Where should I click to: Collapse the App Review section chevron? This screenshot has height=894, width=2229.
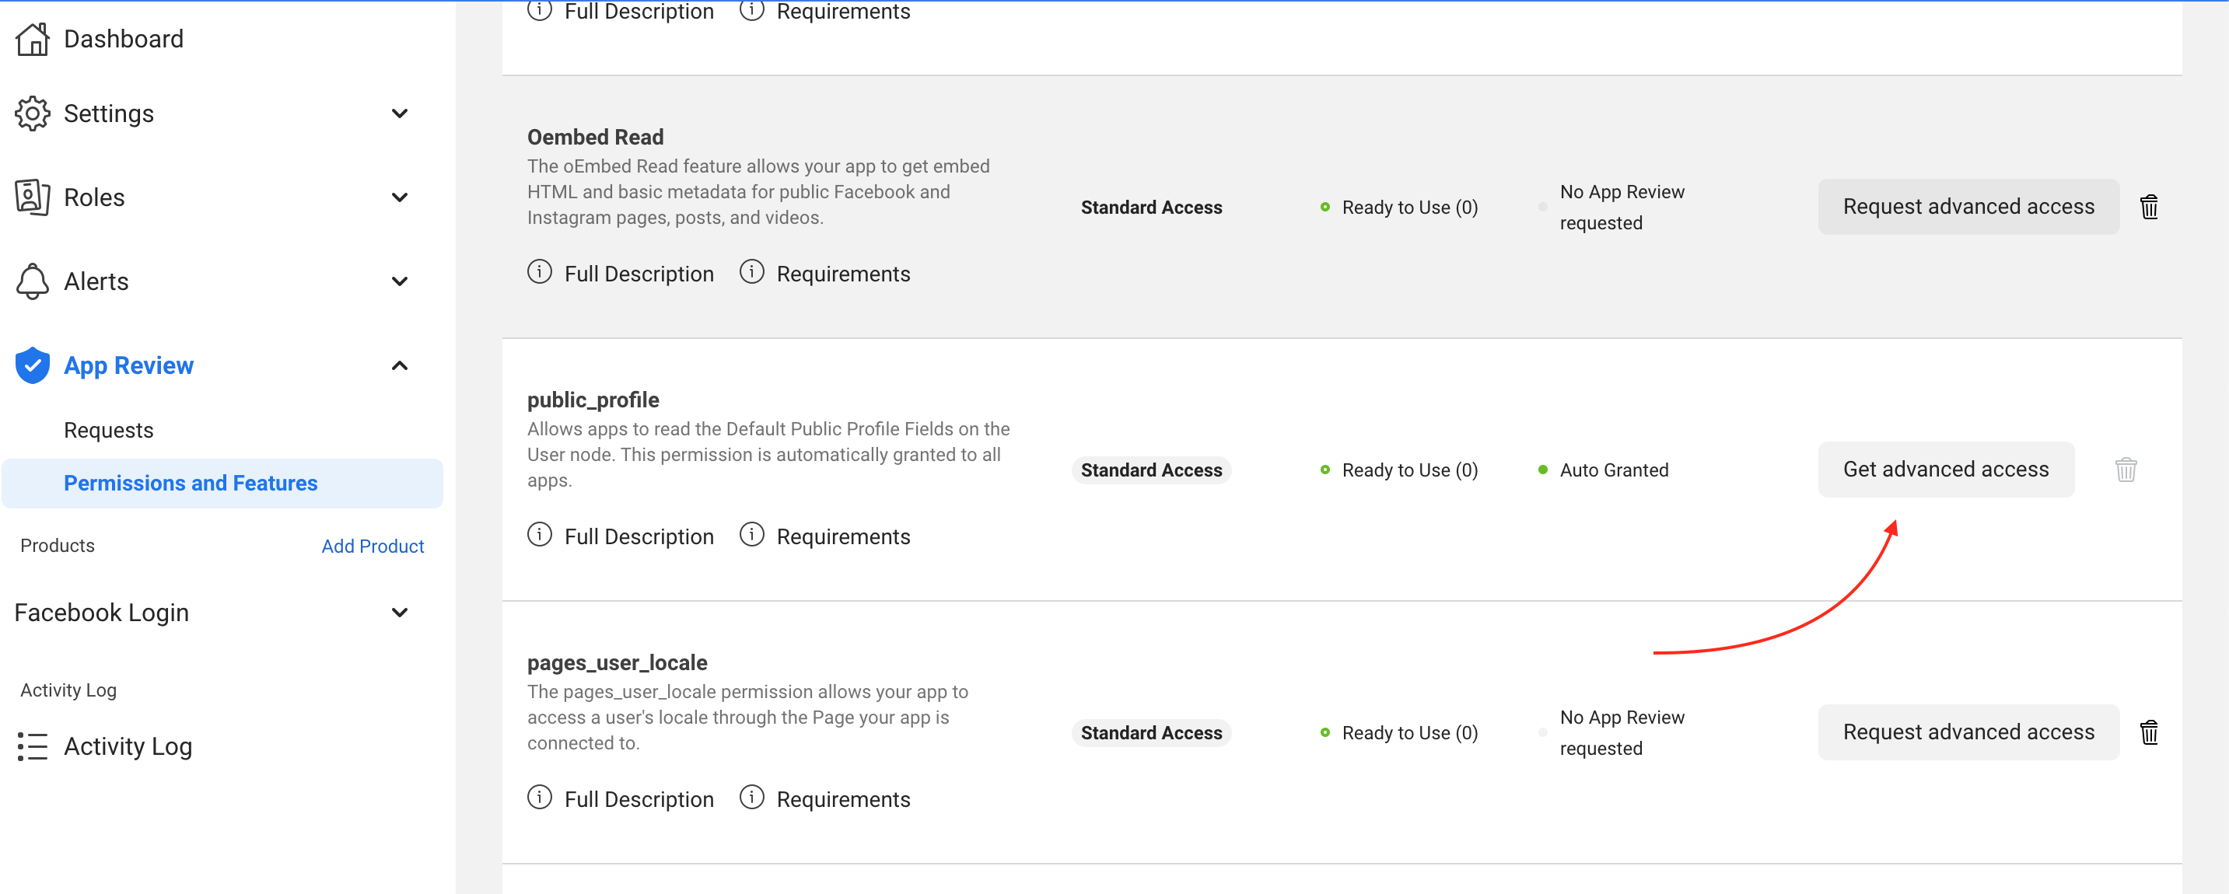coord(400,365)
